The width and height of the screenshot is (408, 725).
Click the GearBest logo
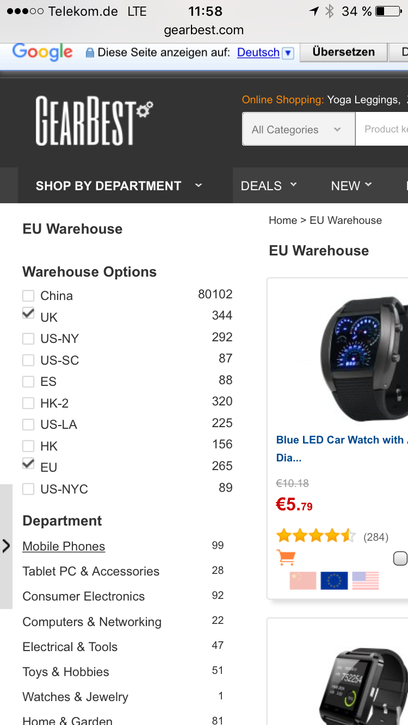pos(94,121)
